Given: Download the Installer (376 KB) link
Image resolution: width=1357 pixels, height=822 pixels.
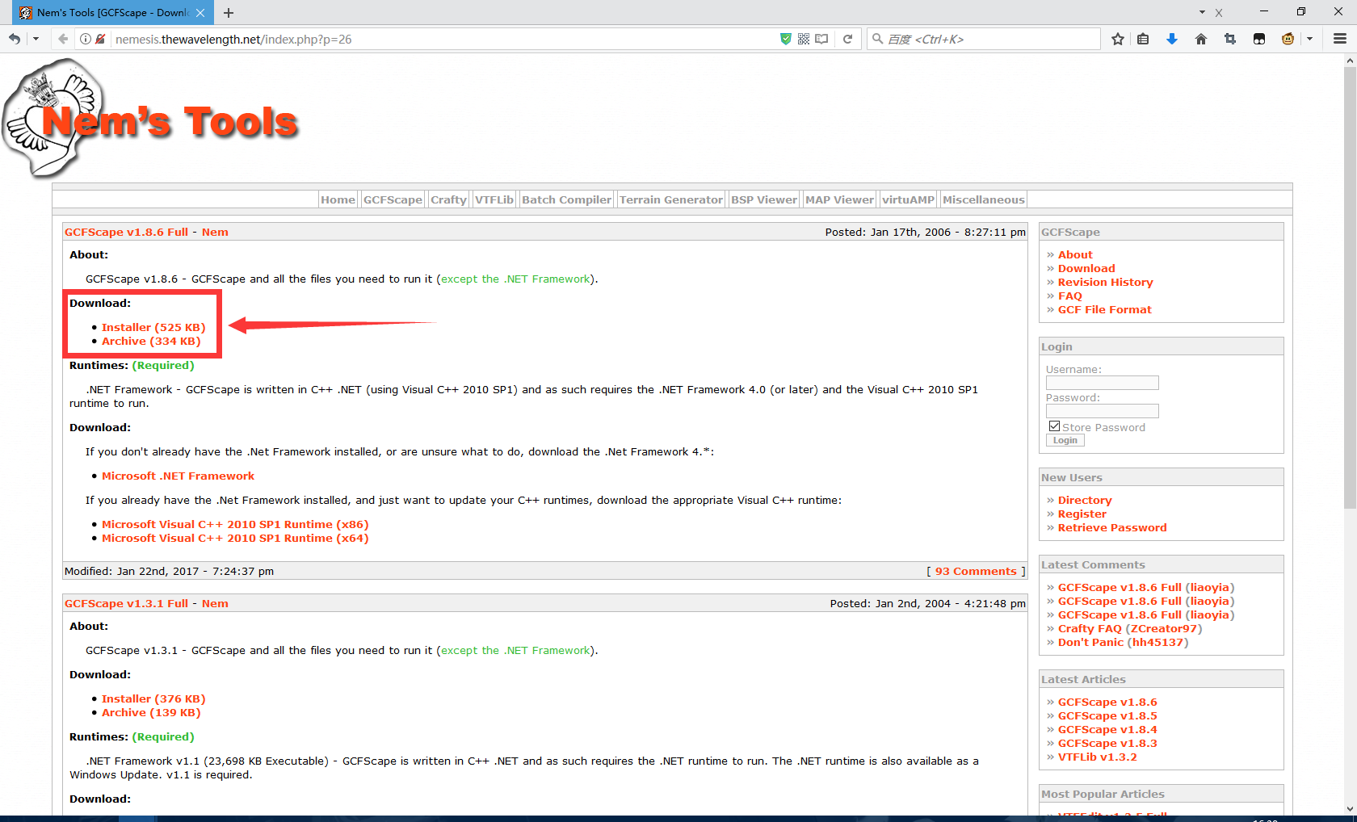Looking at the screenshot, I should (x=153, y=698).
